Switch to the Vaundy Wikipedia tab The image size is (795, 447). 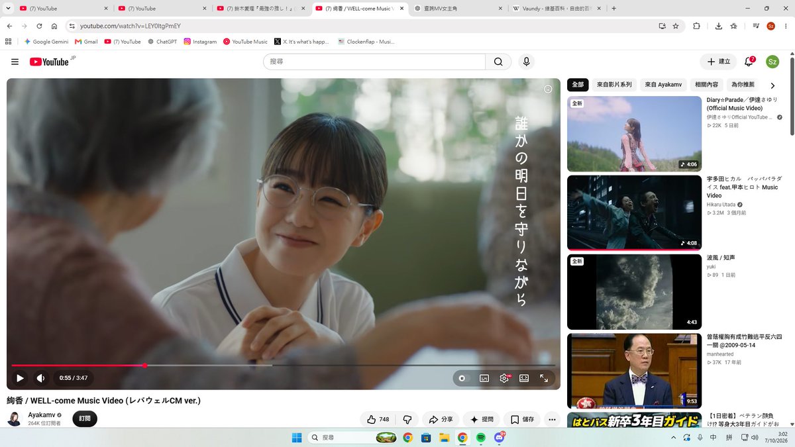[556, 9]
